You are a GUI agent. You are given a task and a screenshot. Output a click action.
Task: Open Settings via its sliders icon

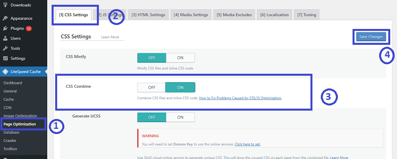[5, 58]
